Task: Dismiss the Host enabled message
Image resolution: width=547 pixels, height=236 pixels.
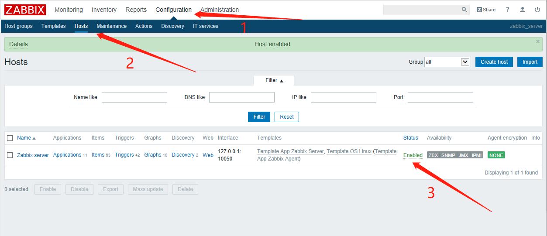Action: pyautogui.click(x=538, y=41)
